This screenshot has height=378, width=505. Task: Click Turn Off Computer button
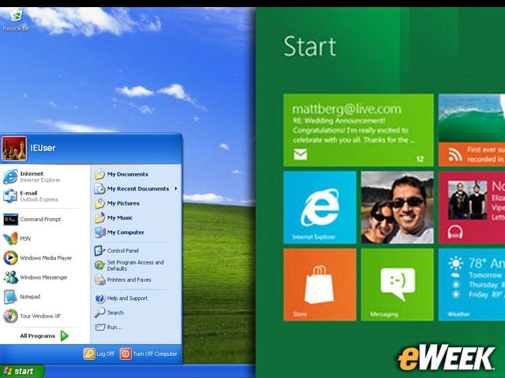coord(148,354)
